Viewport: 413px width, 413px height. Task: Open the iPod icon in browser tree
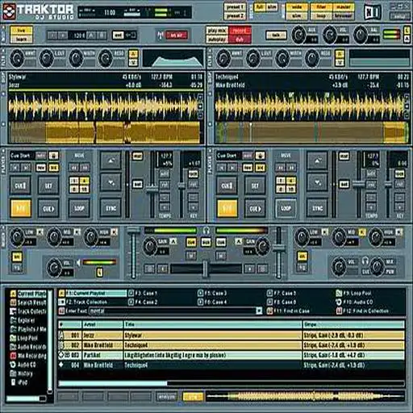[13, 382]
